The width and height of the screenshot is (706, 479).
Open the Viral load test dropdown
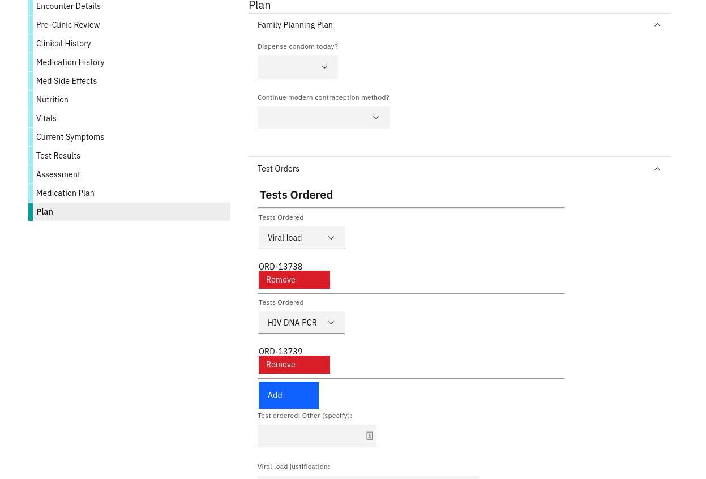pyautogui.click(x=302, y=238)
